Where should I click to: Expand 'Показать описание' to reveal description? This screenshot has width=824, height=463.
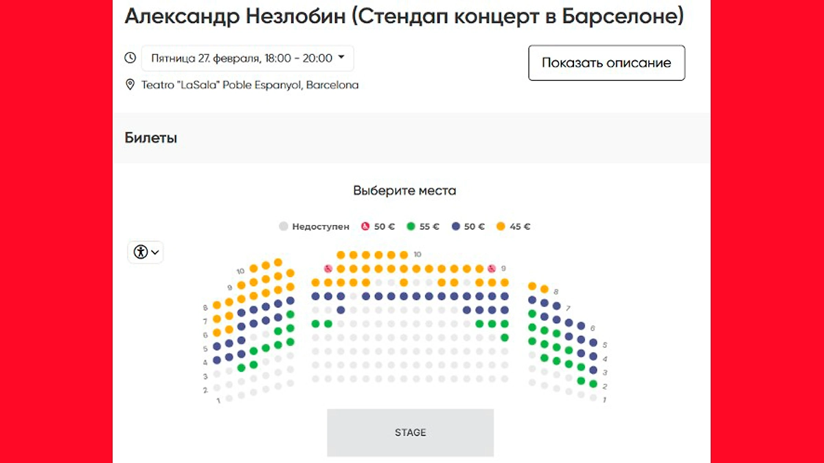click(x=606, y=62)
